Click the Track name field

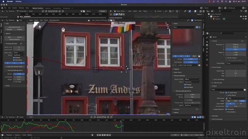pyautogui.click(x=183, y=27)
